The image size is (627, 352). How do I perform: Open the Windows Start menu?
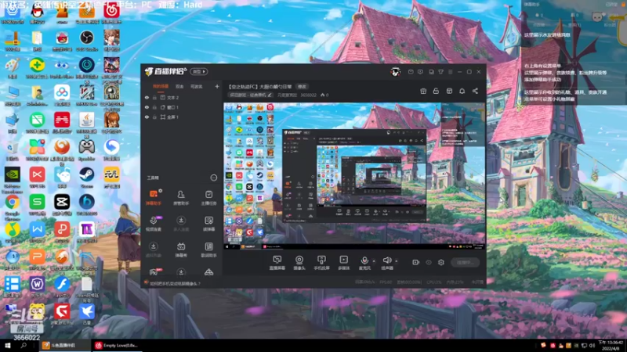click(8, 345)
